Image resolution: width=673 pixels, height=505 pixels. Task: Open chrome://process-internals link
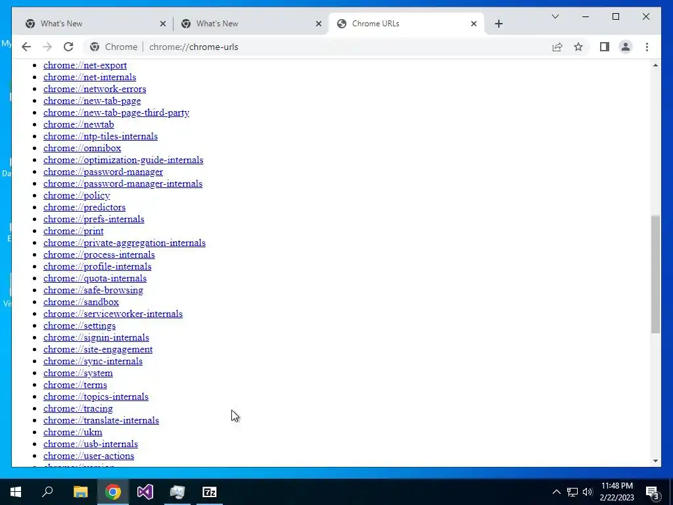coord(99,254)
